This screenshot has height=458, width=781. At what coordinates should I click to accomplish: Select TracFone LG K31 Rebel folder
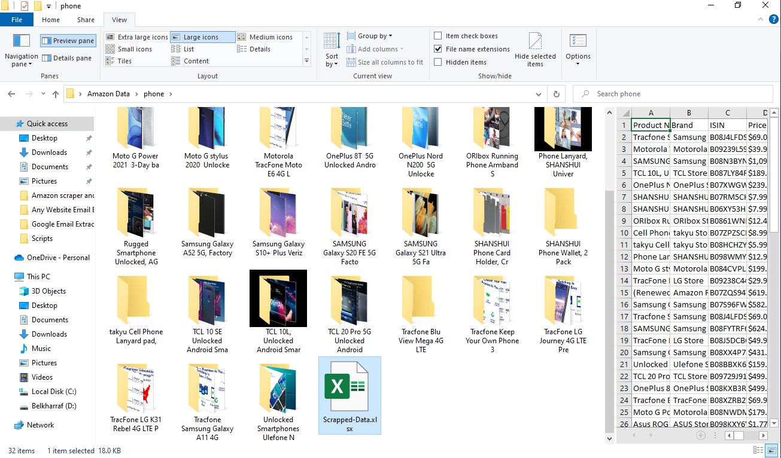tap(136, 398)
